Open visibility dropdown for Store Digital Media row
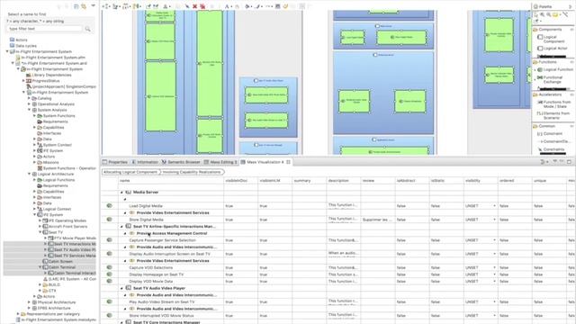576x324 pixels. (x=494, y=220)
